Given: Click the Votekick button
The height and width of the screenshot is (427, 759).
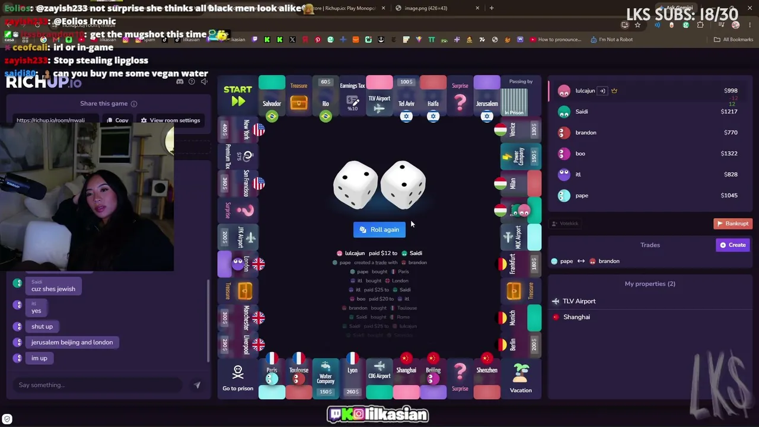Looking at the screenshot, I should [x=565, y=224].
